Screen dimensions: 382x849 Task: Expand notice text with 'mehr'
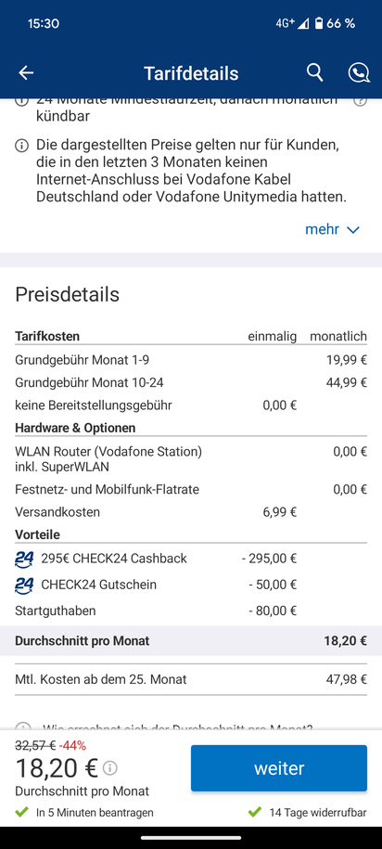322,229
